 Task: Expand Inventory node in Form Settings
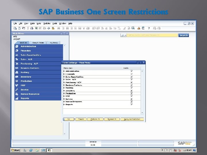coord(64,90)
